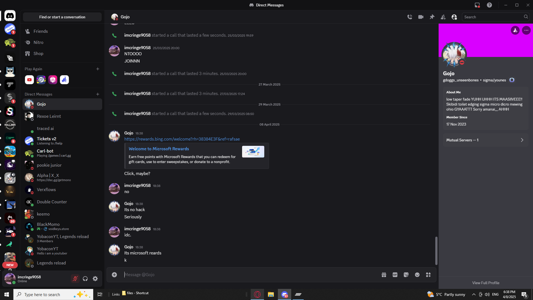Open the Microsoft Rewards bing link
The width and height of the screenshot is (533, 300).
coord(182,139)
